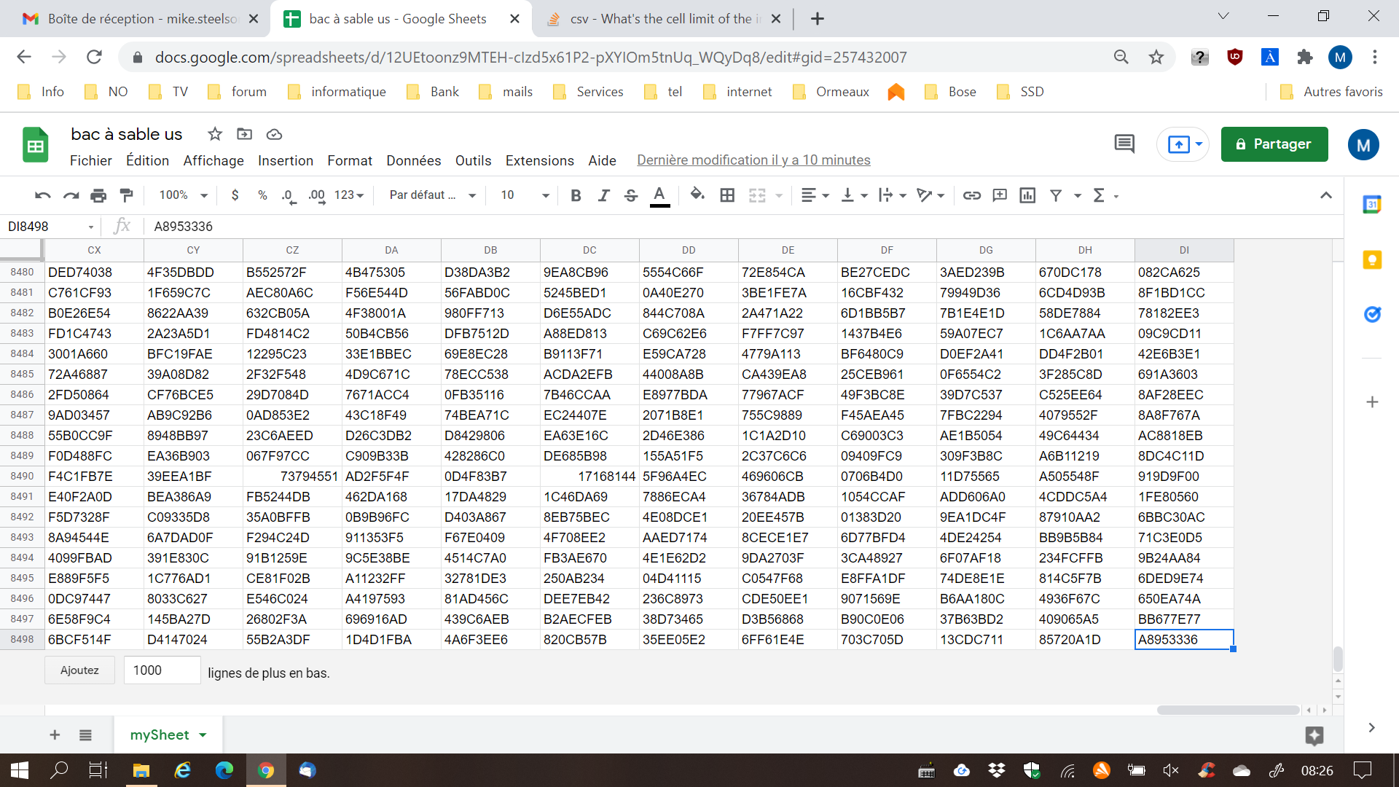1399x787 pixels.
Task: Open the text color picker
Action: (659, 195)
